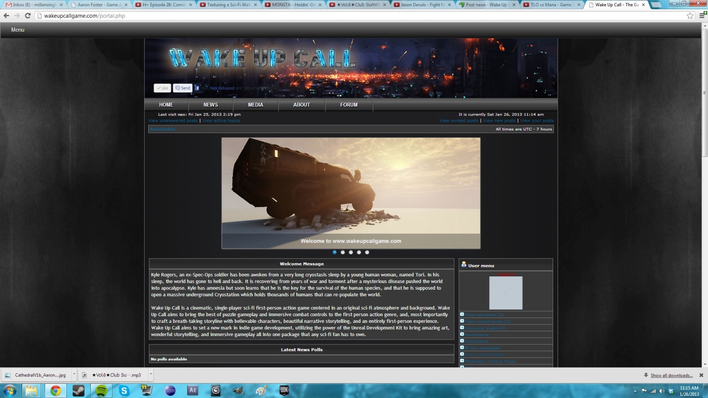The image size is (708, 398).
Task: Open Moderator Control Panel link
Action: coord(490,361)
